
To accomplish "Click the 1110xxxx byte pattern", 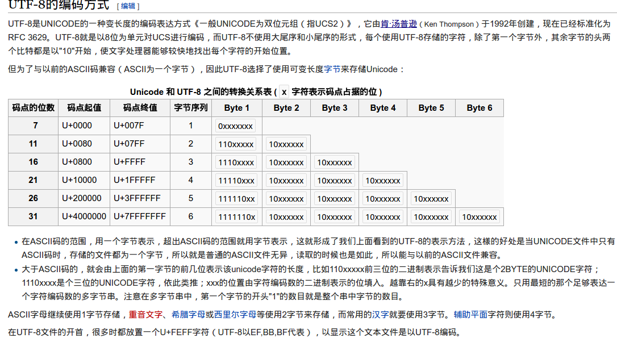I will click(236, 162).
